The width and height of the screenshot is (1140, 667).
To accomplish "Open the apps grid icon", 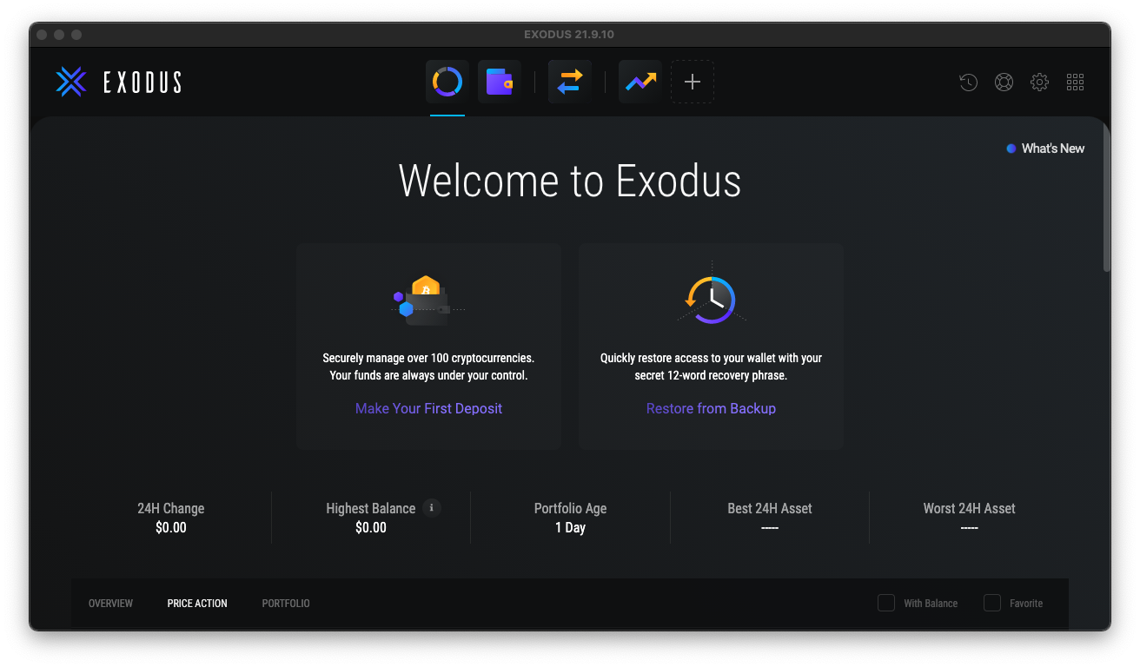I will coord(1076,83).
